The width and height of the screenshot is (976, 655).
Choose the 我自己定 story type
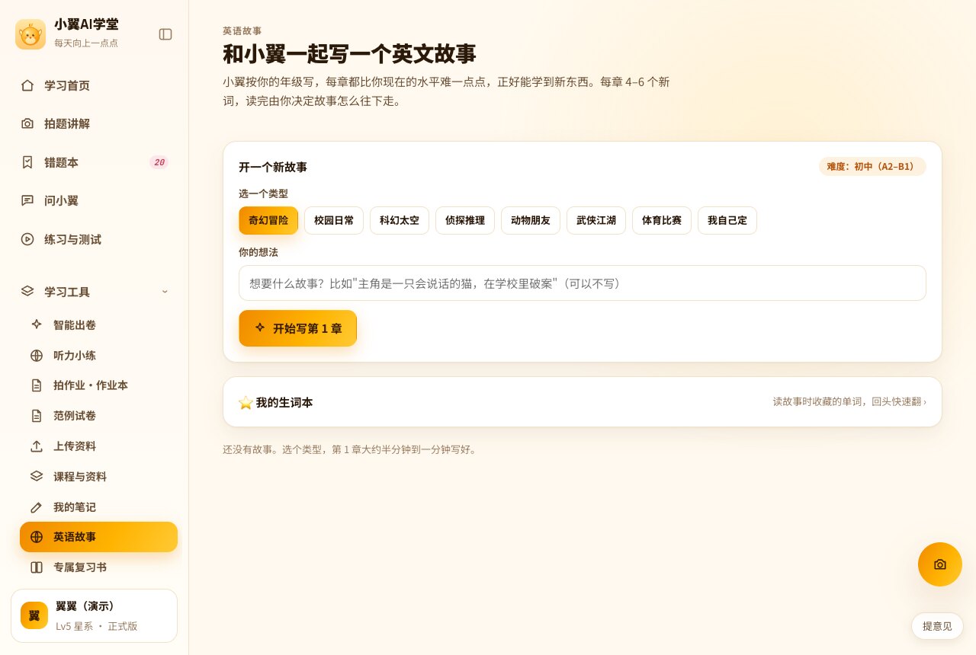pos(727,220)
